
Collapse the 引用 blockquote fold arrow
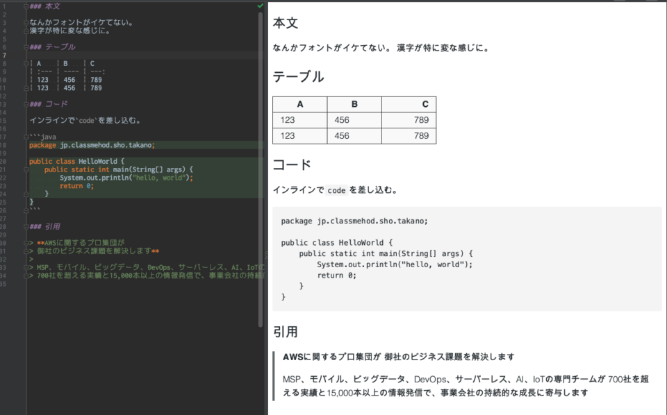26,226
